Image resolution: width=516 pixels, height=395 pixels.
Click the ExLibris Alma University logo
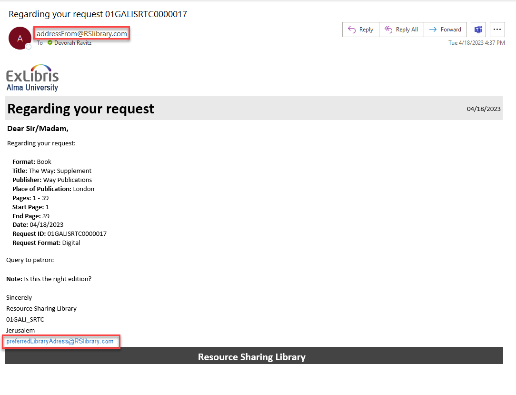click(x=32, y=78)
